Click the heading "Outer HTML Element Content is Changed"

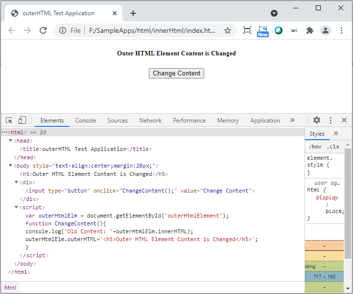176,53
